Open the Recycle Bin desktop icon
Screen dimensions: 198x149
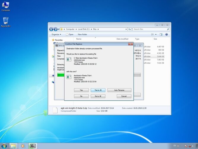[6, 22]
